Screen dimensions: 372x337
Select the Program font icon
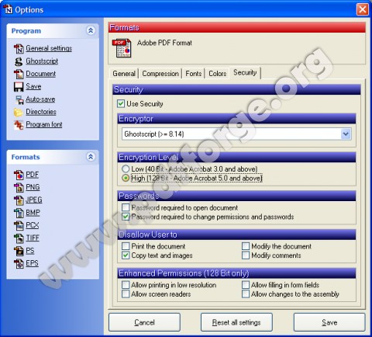pos(19,125)
